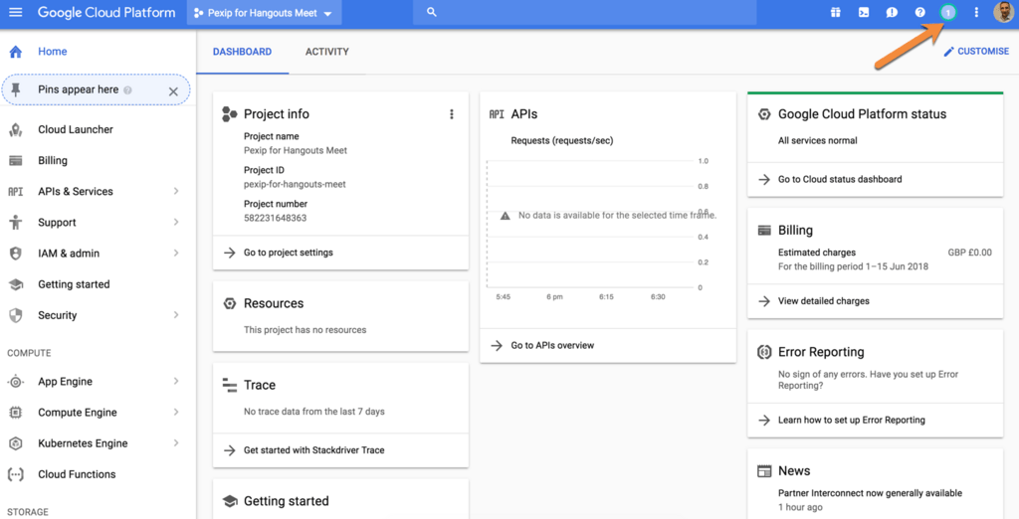Expand App Engine submenu chevron

click(176, 381)
